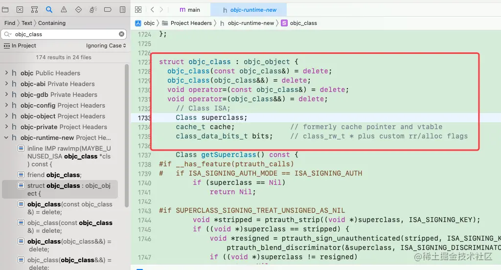Open the Symbol navigator icon
The image size is (501, 270).
35,10
